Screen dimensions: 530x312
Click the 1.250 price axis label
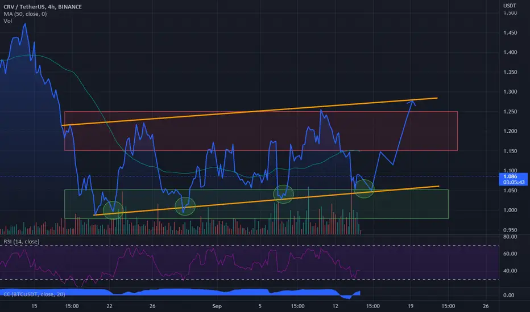(510, 112)
